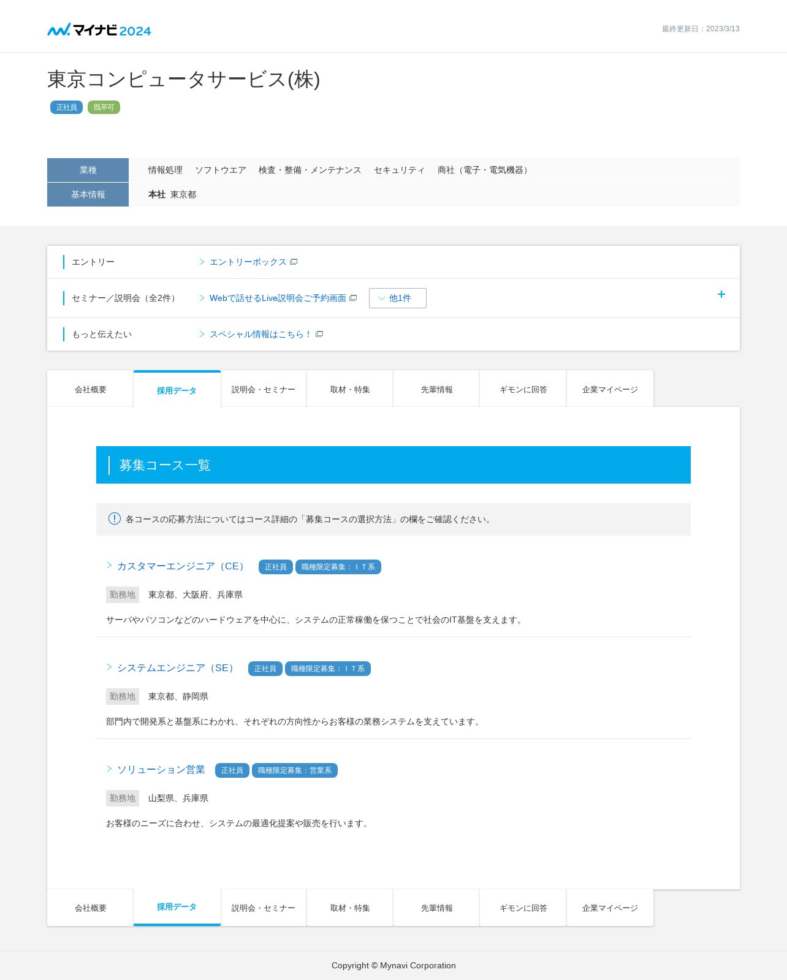Click the 最終更新日：2023/3/13 text

[701, 29]
